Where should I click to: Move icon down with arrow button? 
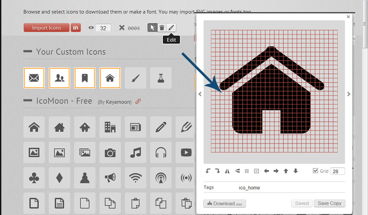tap(296, 171)
